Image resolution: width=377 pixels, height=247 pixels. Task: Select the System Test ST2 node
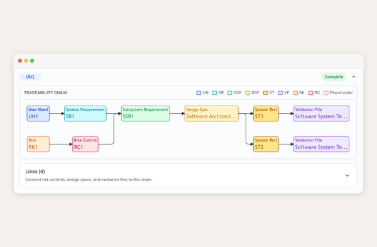(266, 144)
